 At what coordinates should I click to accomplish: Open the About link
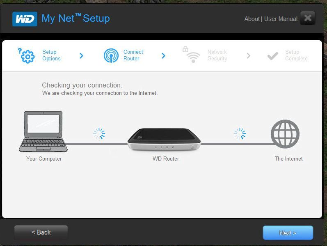pyautogui.click(x=252, y=19)
